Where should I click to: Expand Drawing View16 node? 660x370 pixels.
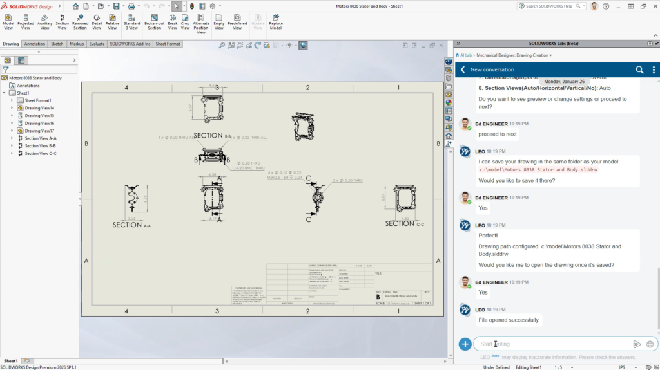12,123
